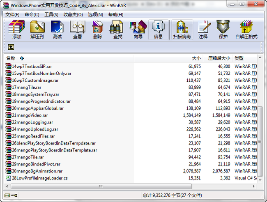The image size is (267, 202).
Task: Select 22mangoLogging.rar file name
Action: click(32, 122)
